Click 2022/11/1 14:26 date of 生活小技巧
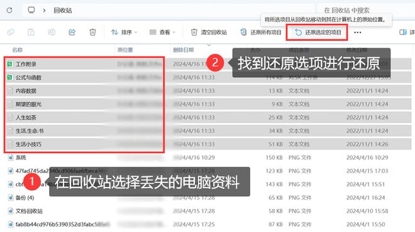The width and height of the screenshot is (415, 232). pyautogui.click(x=367, y=144)
